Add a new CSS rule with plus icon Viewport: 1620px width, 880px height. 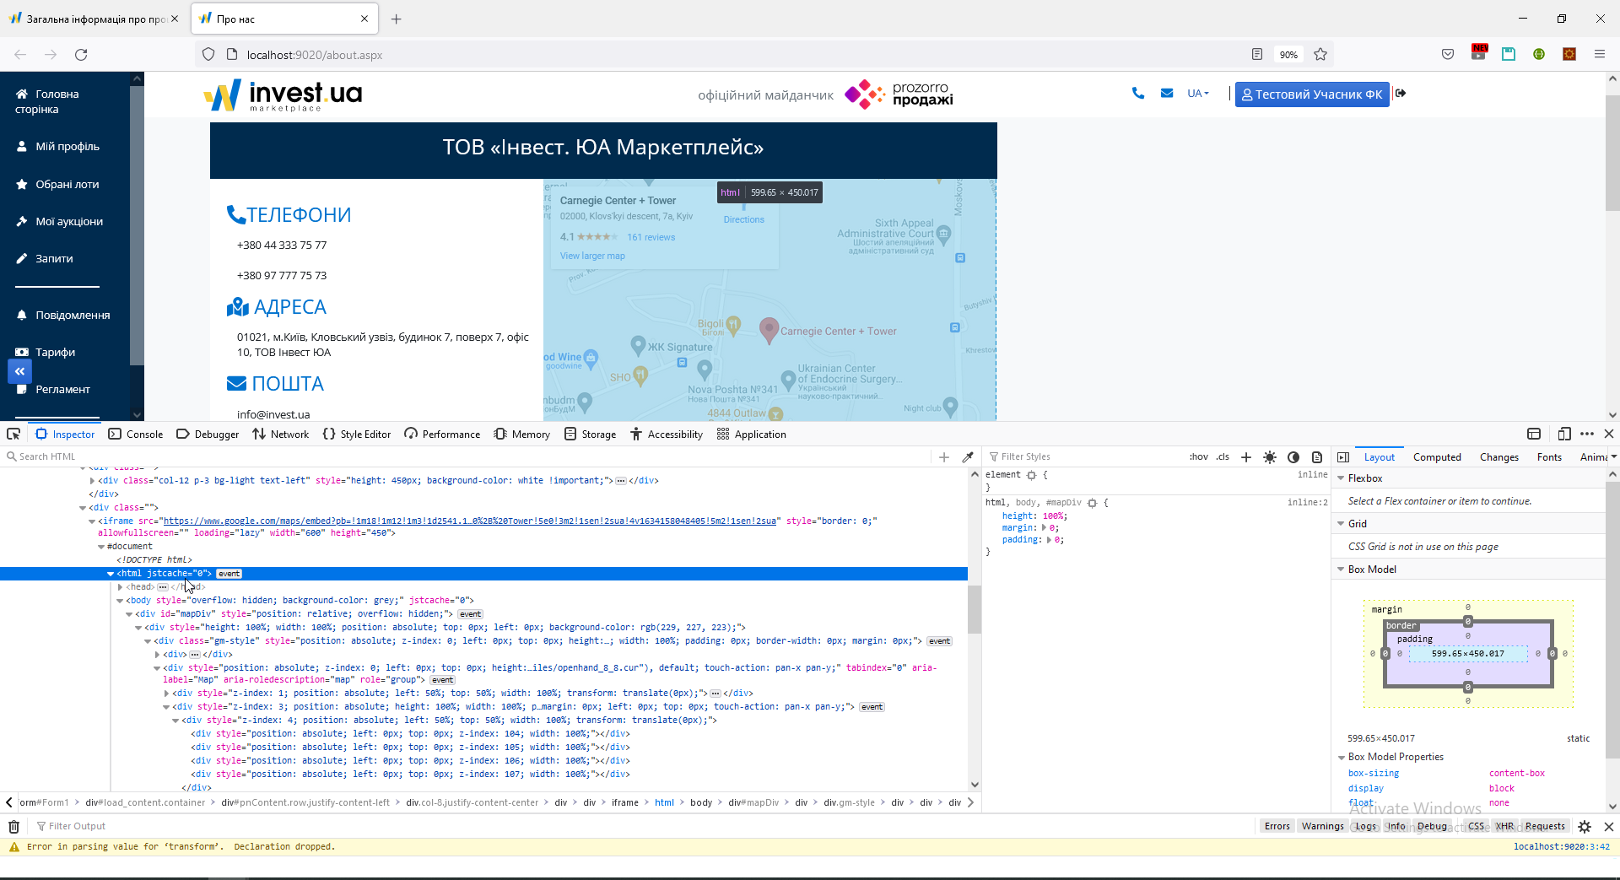point(1246,457)
